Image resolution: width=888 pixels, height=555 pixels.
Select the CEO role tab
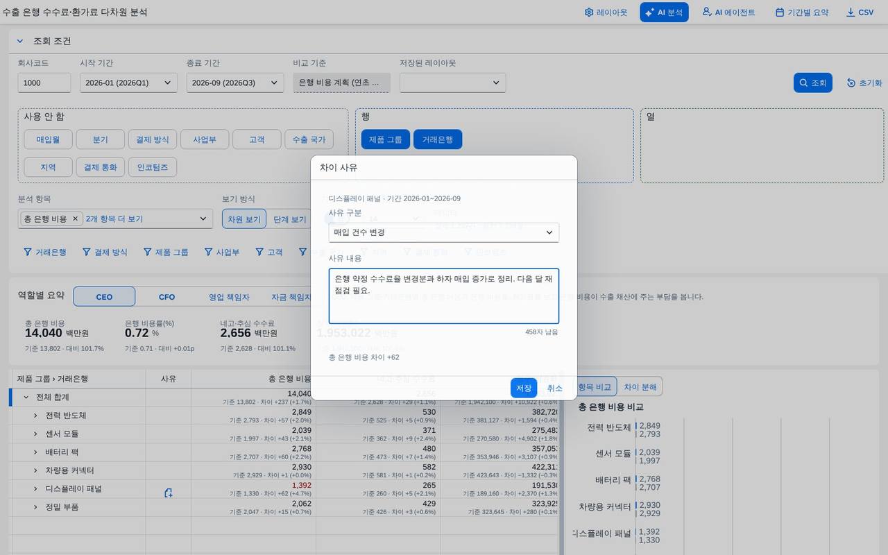[104, 297]
